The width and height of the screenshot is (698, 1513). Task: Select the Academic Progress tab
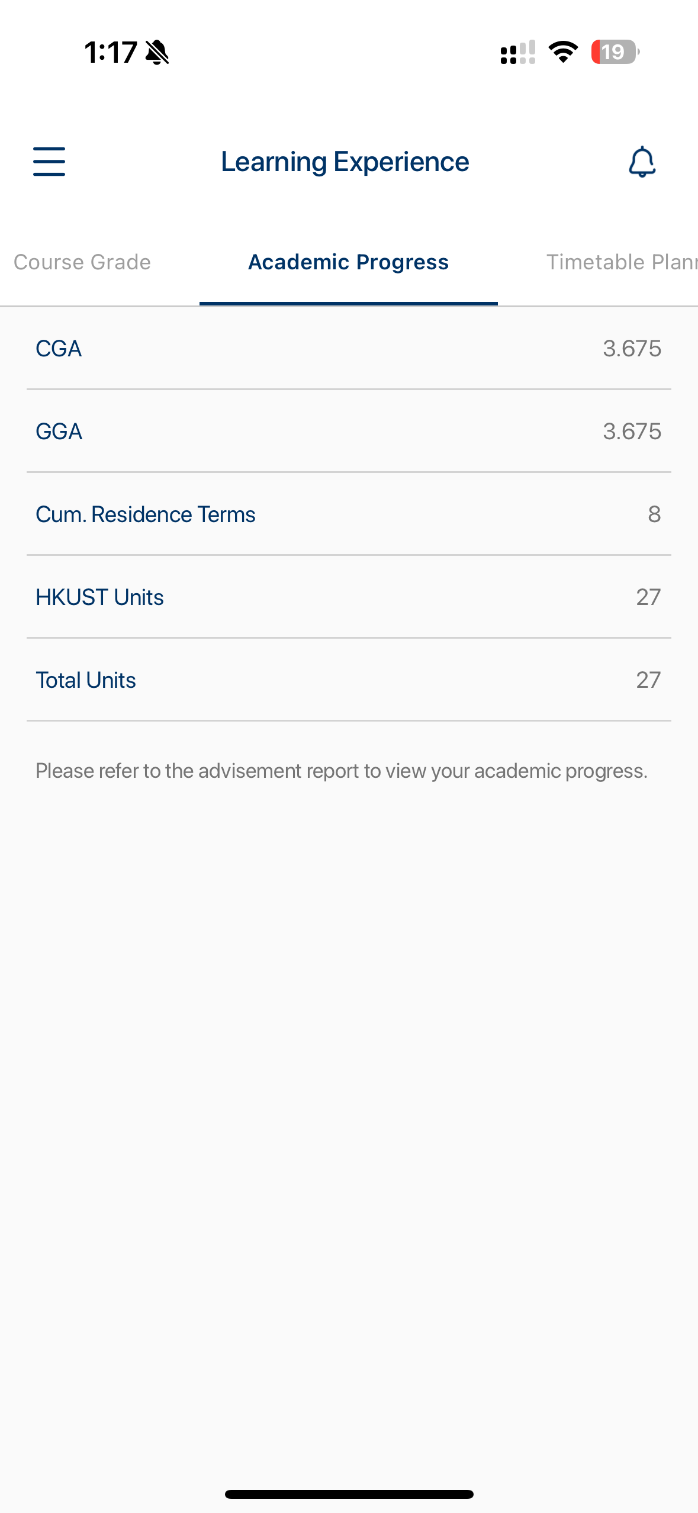[348, 262]
